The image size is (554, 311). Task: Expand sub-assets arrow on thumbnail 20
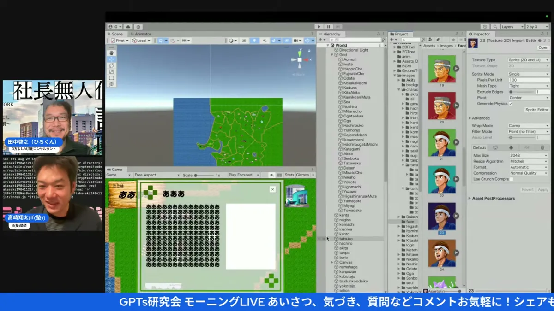click(x=456, y=106)
